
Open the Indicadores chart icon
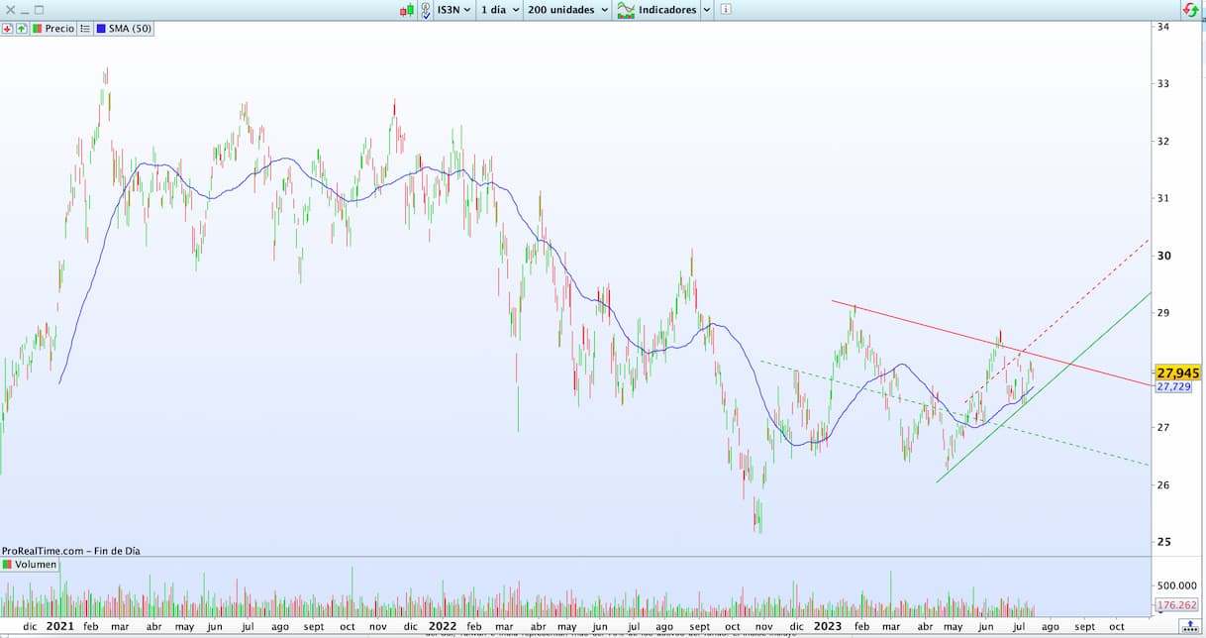[626, 10]
